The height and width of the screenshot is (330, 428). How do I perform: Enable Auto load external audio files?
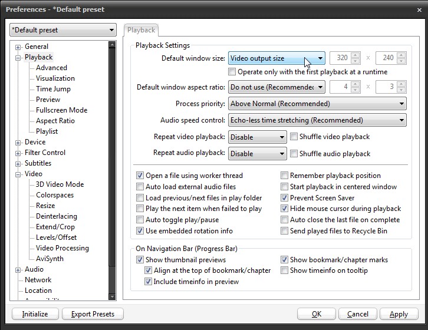click(140, 187)
